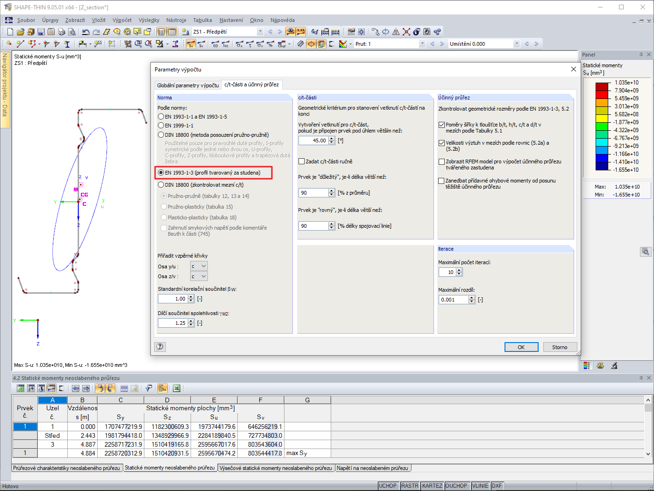This screenshot has width=654, height=491.
Task: Open the 'Osa y/u' buckling curve dropdown
Action: [199, 266]
